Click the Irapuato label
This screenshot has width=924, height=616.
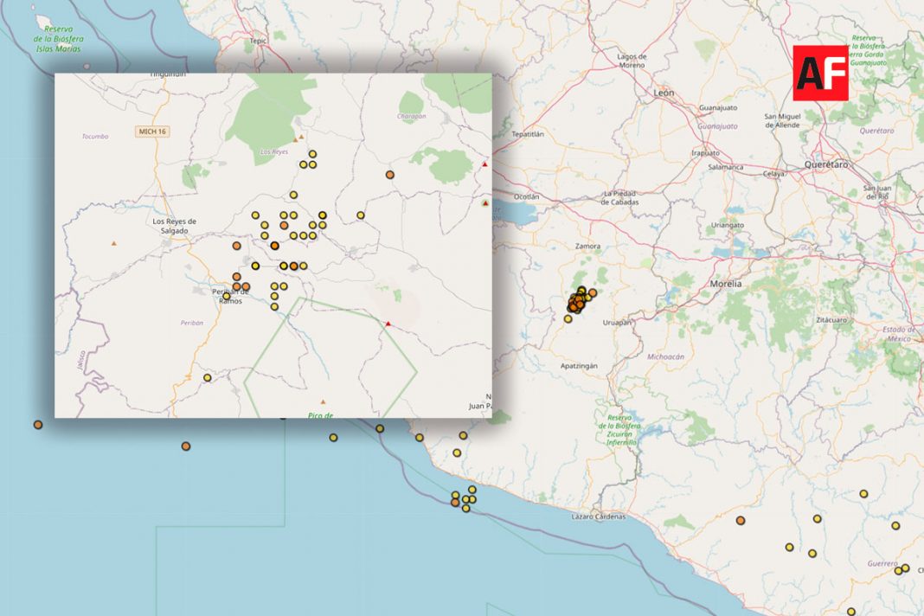tap(705, 152)
